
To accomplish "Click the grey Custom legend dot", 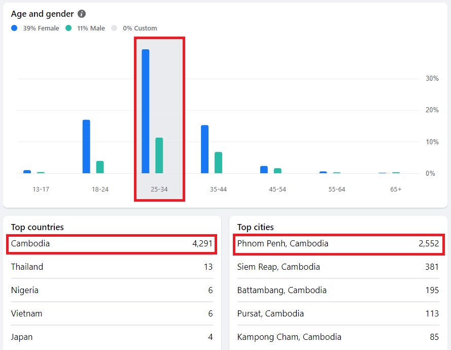I will (x=114, y=28).
